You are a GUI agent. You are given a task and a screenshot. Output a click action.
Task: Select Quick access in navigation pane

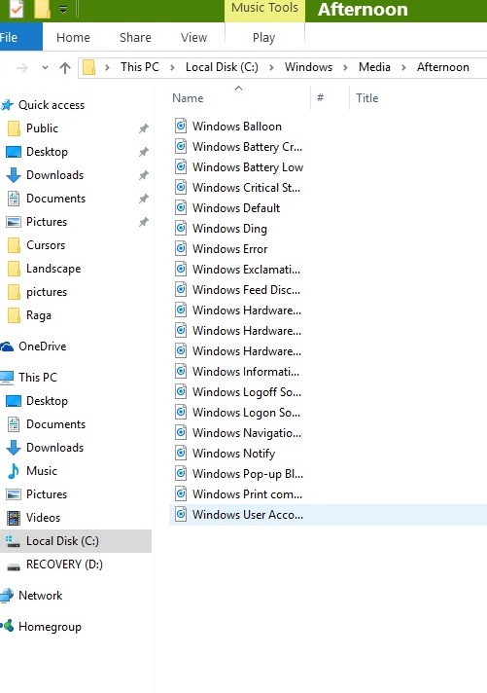point(52,105)
